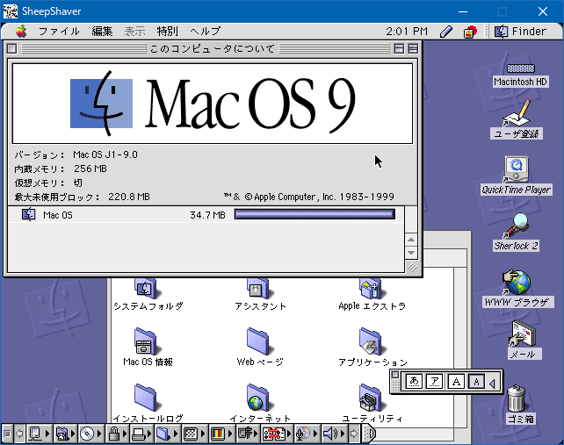Click the blue book module arrow in control strip
Image resolution: width=564 pixels, height=445 pixels.
(176, 434)
